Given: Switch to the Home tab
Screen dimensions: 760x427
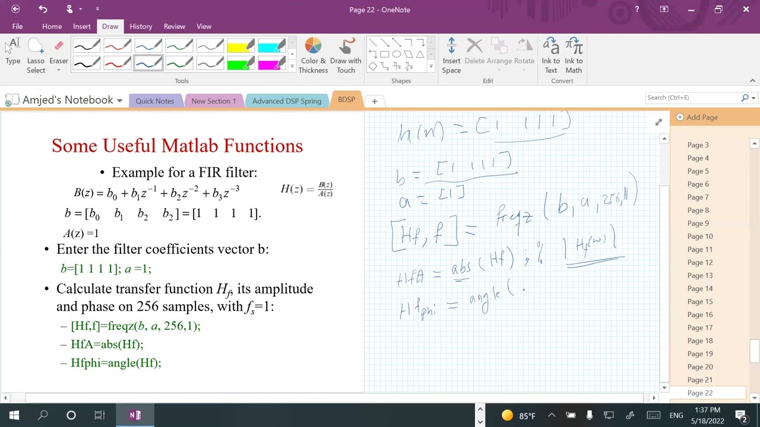Looking at the screenshot, I should (52, 26).
